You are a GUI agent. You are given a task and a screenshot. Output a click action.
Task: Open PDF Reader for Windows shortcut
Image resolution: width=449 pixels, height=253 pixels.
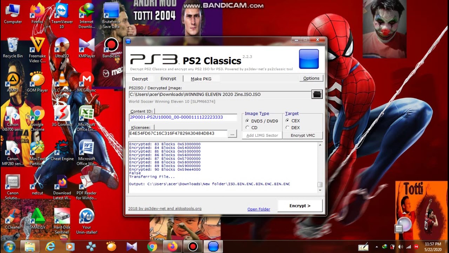(x=87, y=187)
